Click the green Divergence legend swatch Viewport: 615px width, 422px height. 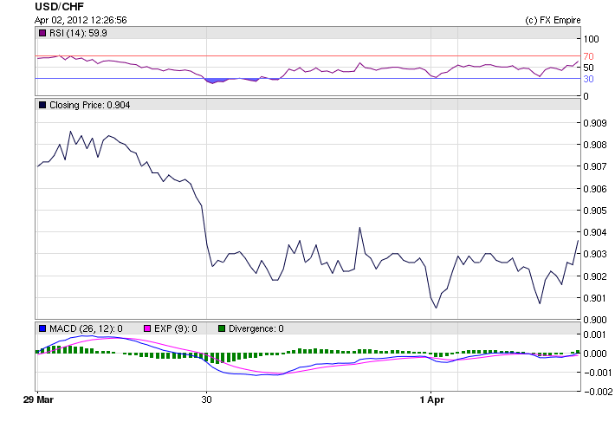[x=222, y=328]
